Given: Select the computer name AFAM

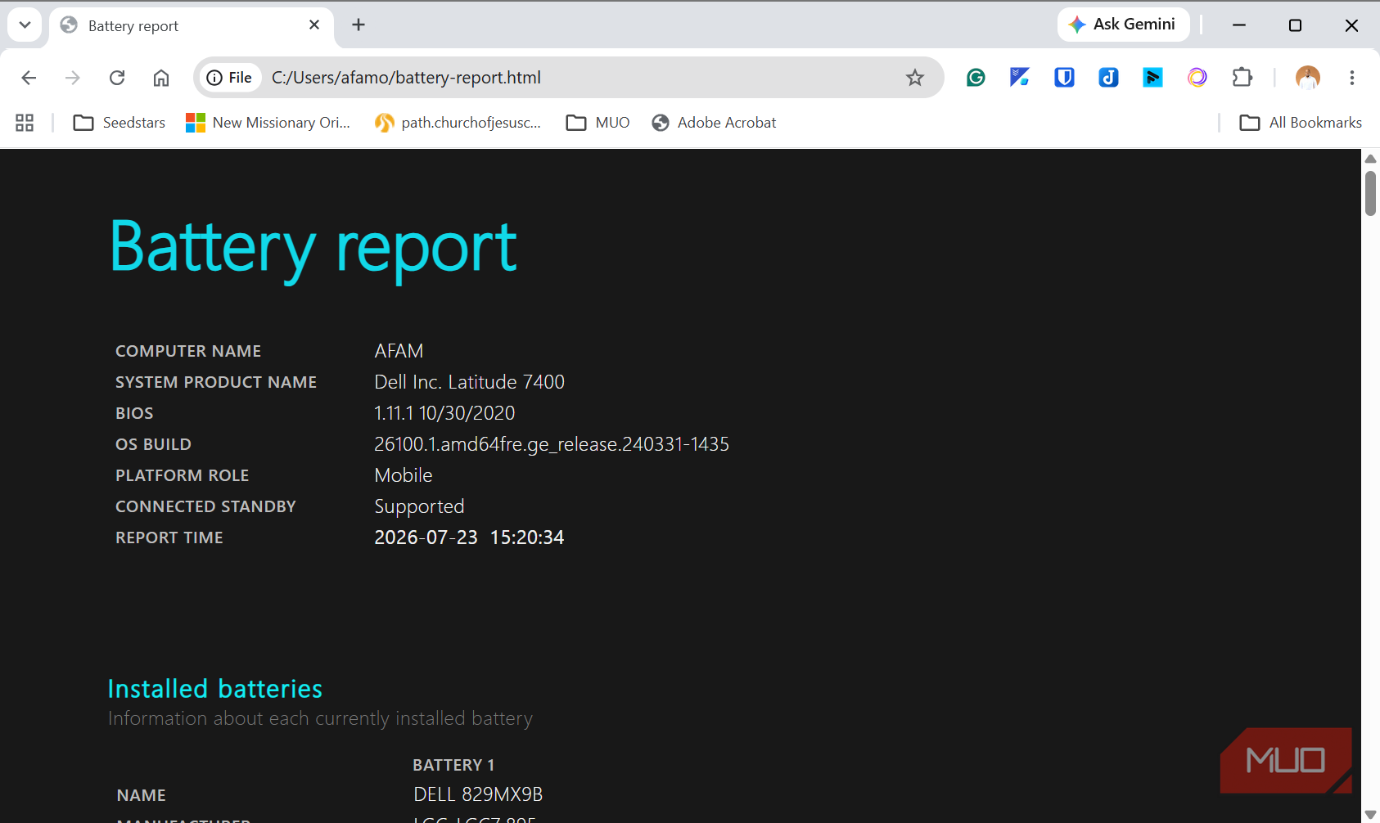Looking at the screenshot, I should pyautogui.click(x=399, y=351).
